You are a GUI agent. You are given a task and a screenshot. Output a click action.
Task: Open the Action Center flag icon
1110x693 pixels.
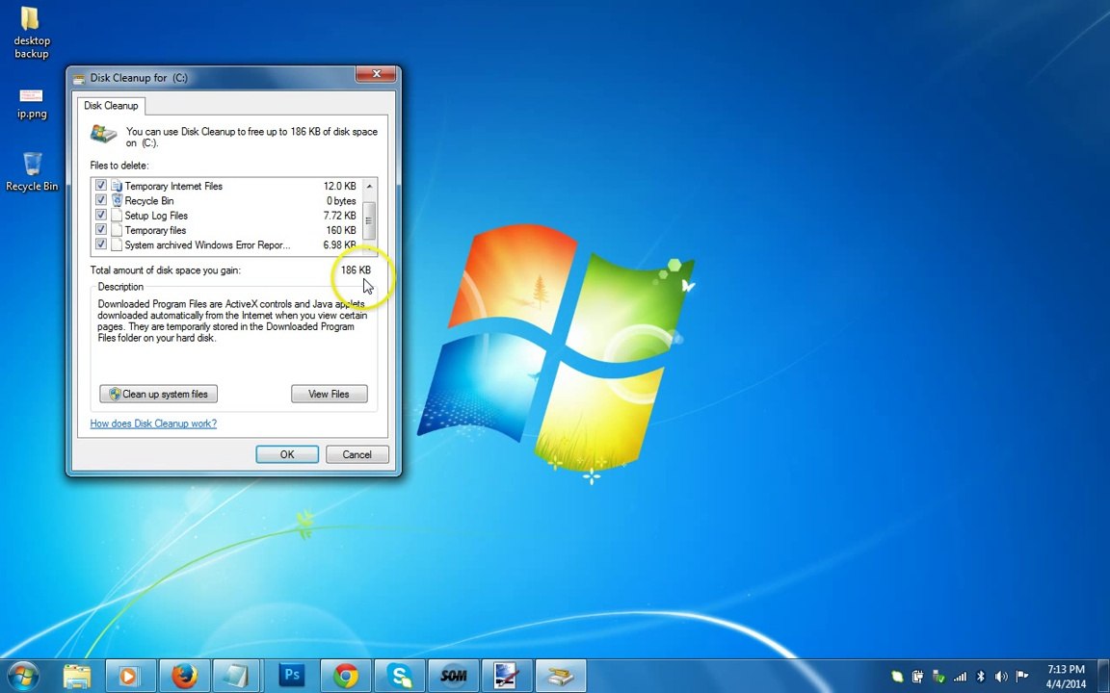[1022, 677]
